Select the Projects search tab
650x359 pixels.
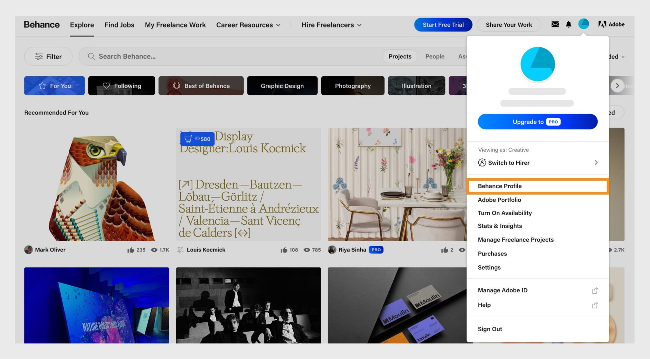click(400, 57)
